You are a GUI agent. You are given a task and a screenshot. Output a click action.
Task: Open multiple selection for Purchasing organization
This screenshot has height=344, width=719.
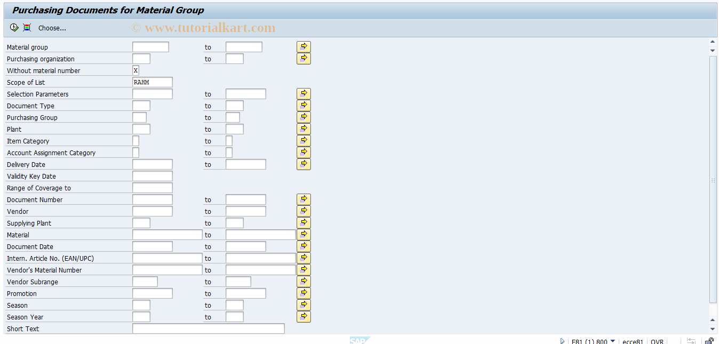click(x=303, y=58)
